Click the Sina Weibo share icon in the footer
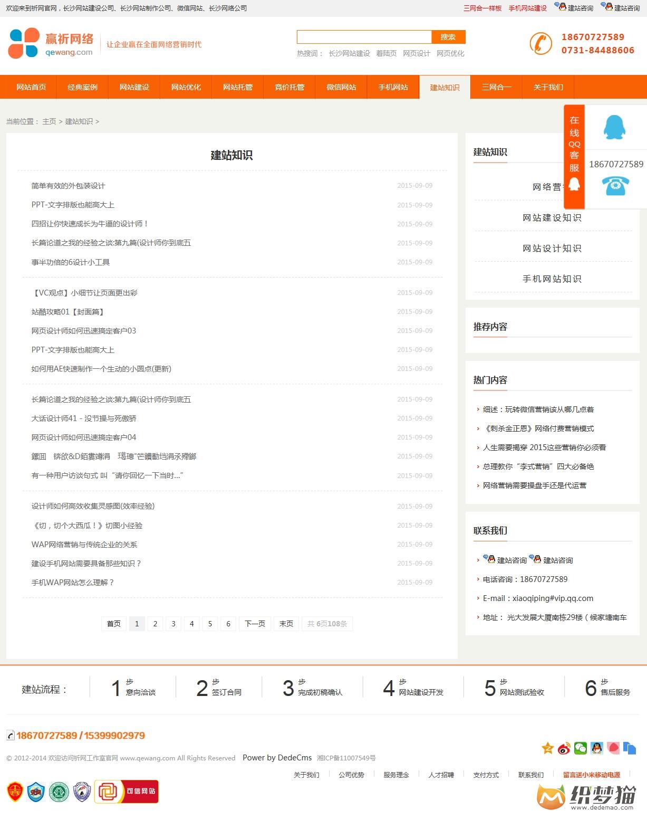The height and width of the screenshot is (820, 647). [x=564, y=748]
